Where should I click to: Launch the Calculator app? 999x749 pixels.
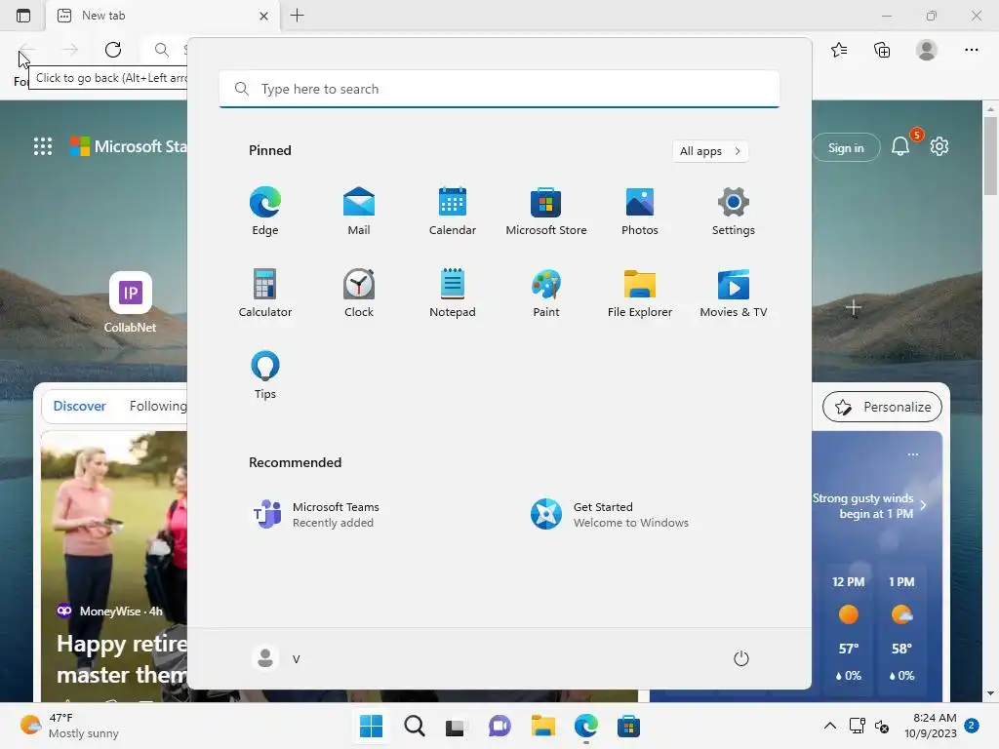click(265, 293)
